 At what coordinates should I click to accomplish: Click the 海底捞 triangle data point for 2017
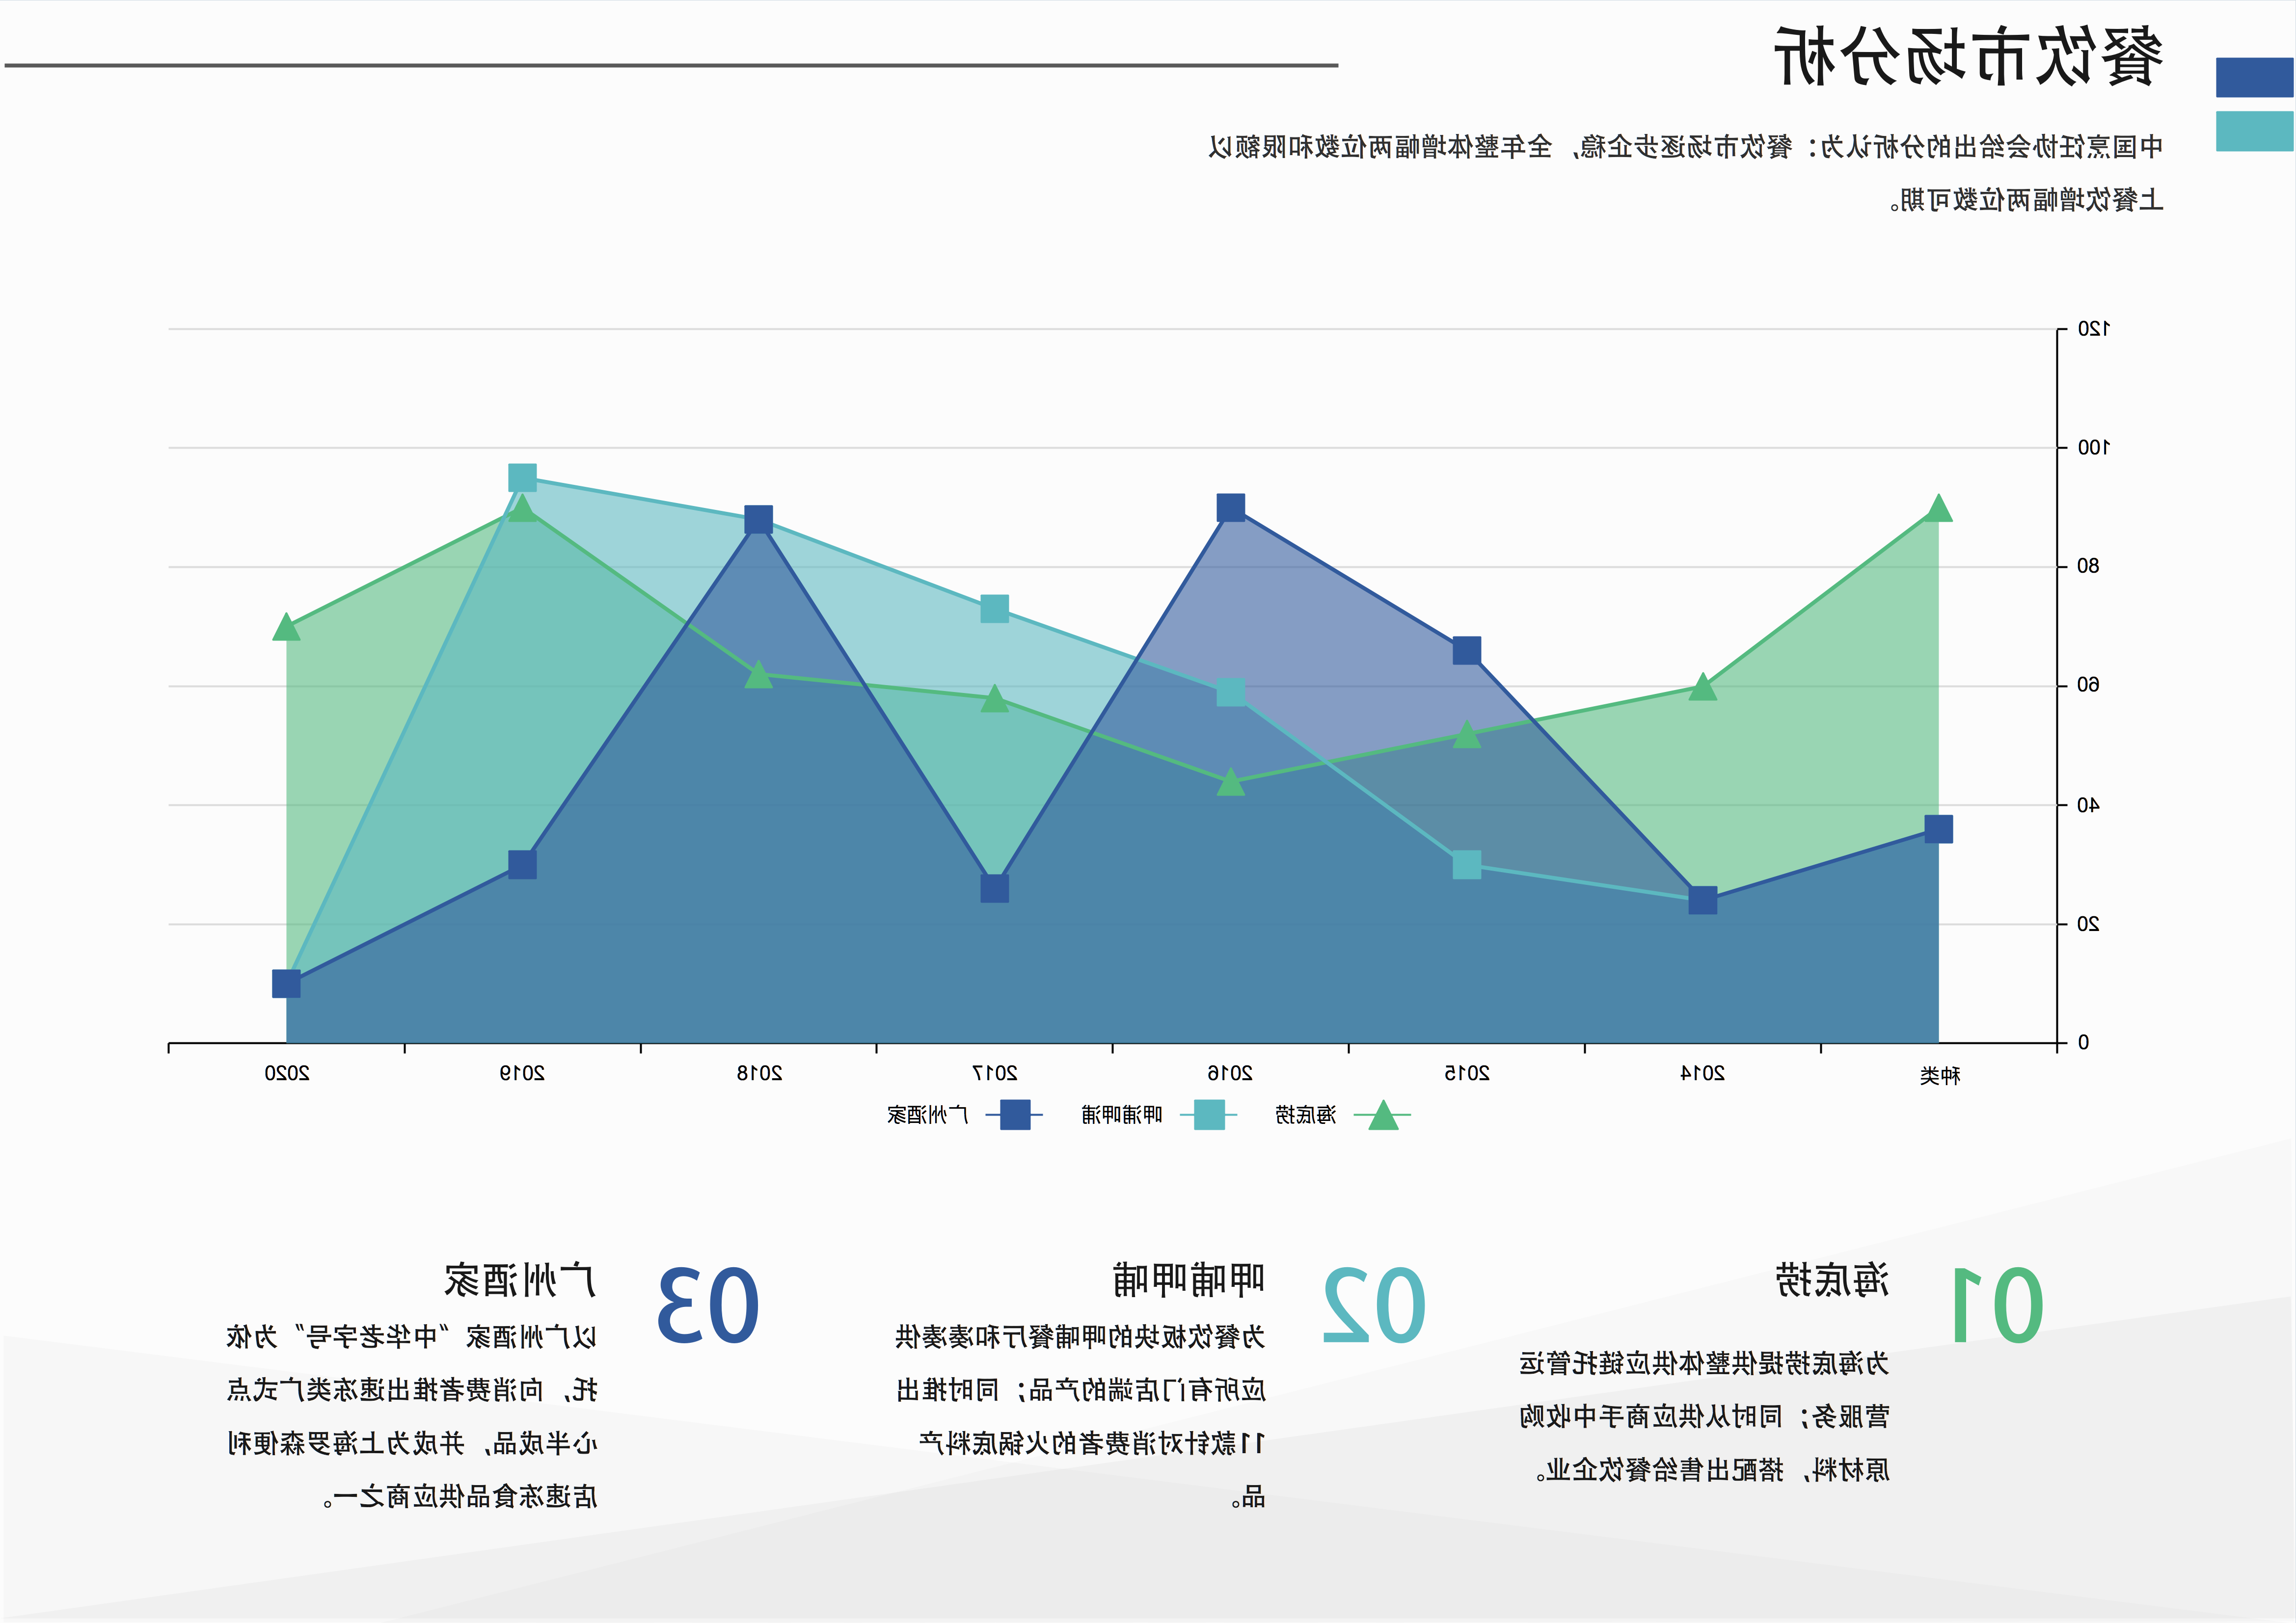[x=995, y=699]
